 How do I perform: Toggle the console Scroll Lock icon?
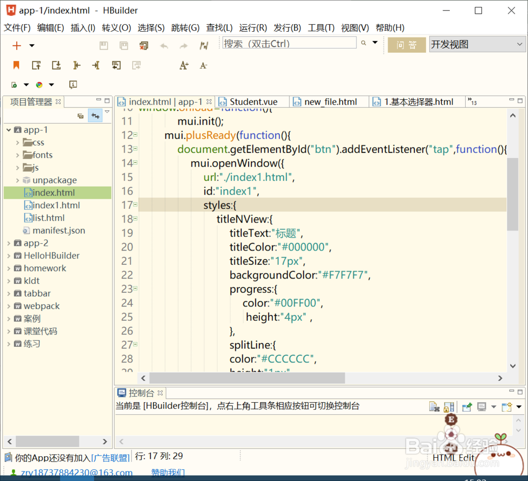tap(448, 407)
